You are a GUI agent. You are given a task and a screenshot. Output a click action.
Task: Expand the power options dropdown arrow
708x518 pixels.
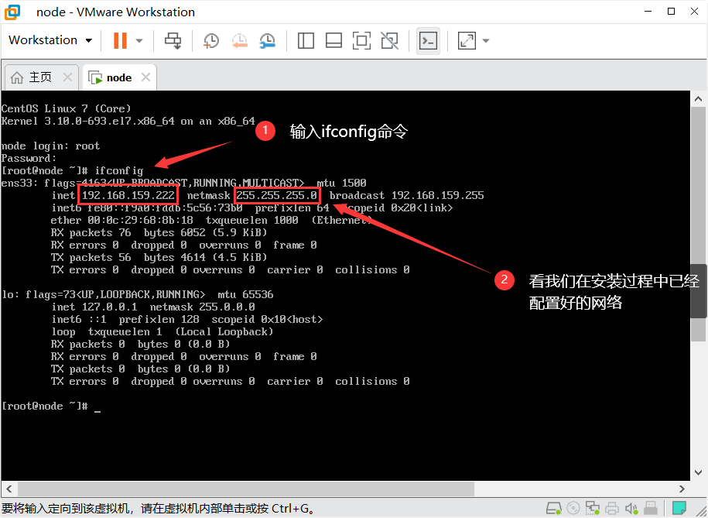(x=139, y=41)
